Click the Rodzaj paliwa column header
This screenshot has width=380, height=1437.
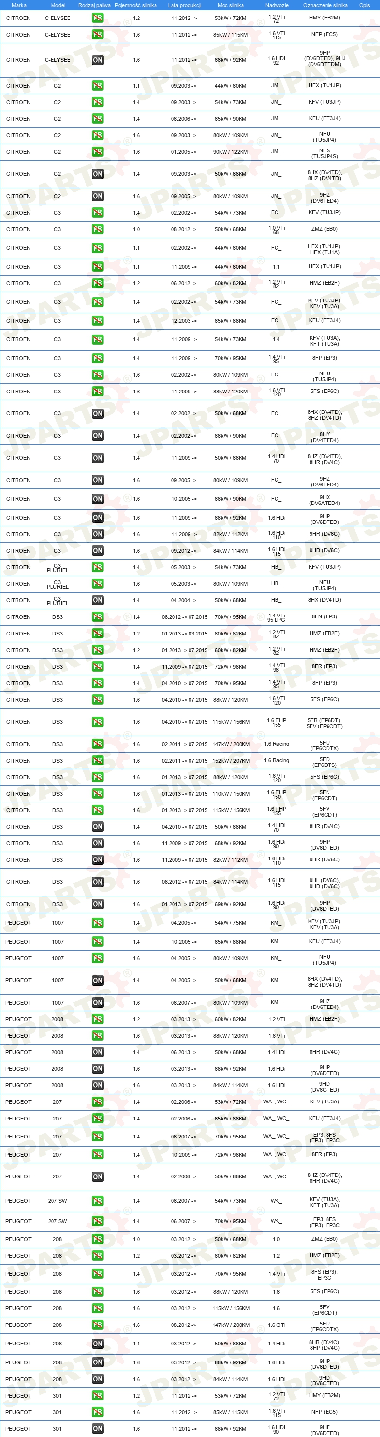pos(94,5)
